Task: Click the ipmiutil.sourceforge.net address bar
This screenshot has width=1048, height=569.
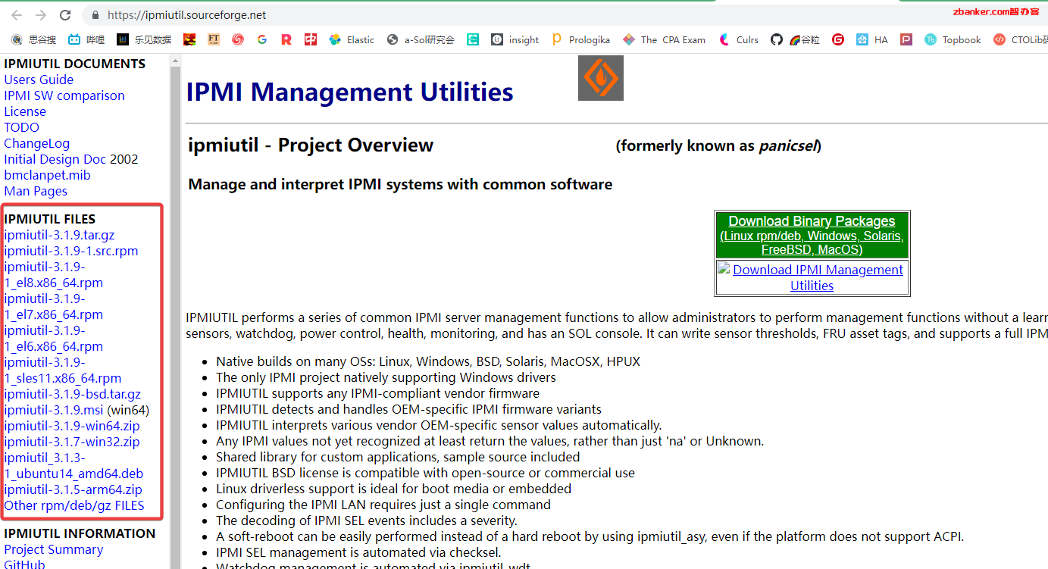Action: [186, 15]
